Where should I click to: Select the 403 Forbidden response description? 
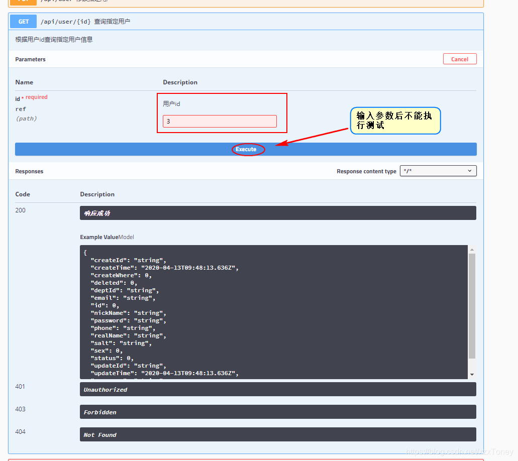278,412
